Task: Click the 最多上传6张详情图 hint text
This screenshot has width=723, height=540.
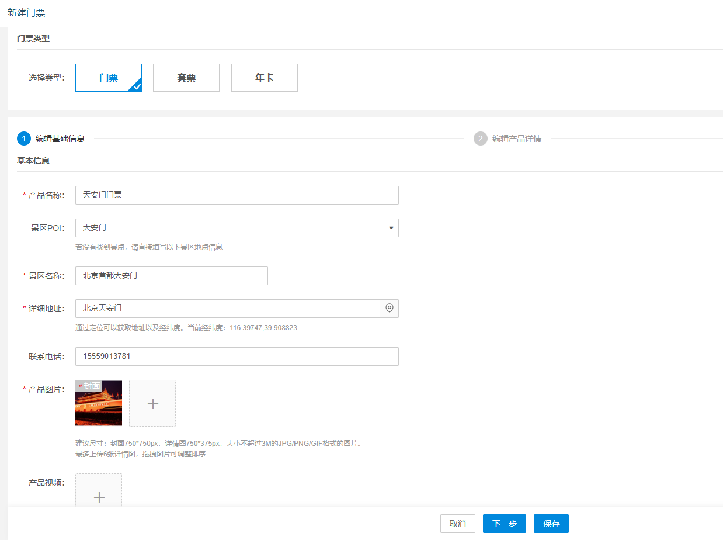Action: click(140, 454)
